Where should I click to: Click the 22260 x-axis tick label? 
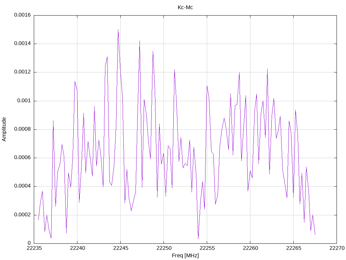(x=250, y=248)
